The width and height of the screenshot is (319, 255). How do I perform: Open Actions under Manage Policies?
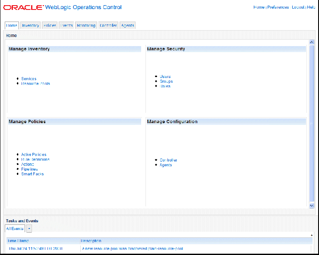pyautogui.click(x=28, y=164)
